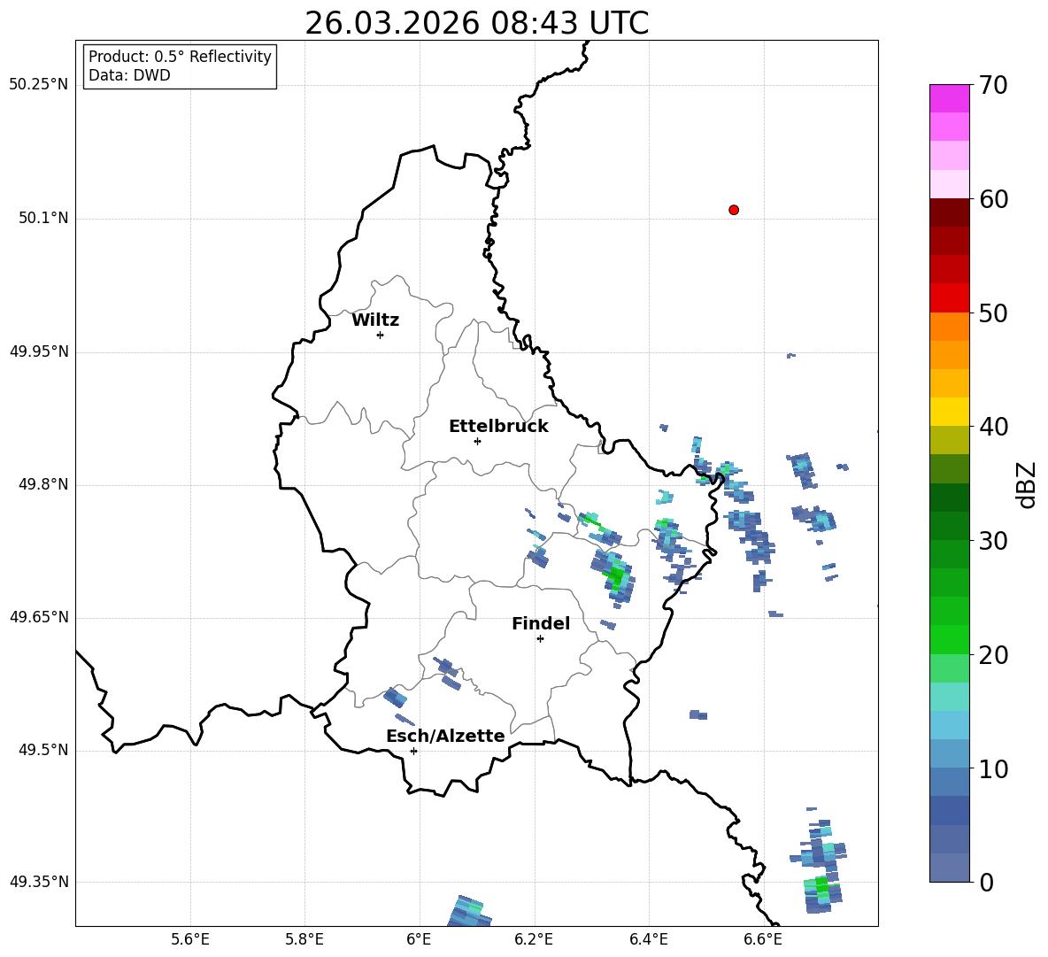Image resolution: width=1048 pixels, height=957 pixels.
Task: Click the 49.65°N latitude label
Action: pos(39,617)
